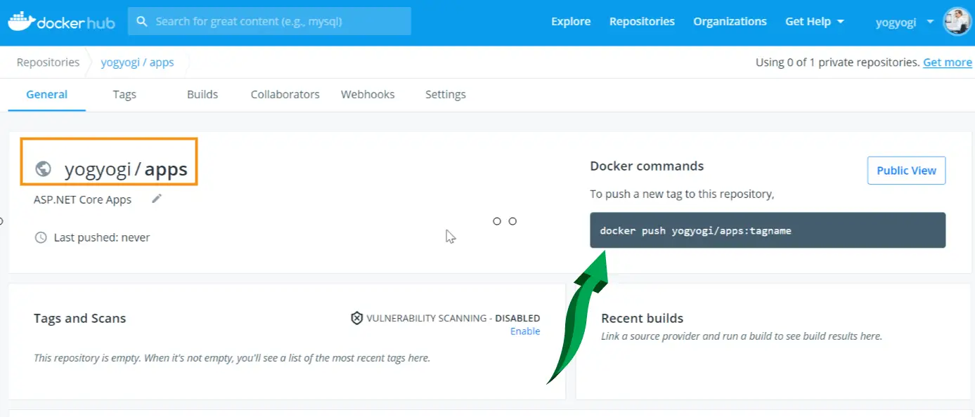Click the VULNERABILITY SCANNING - DISABLED label
The image size is (975, 417).
coord(453,318)
